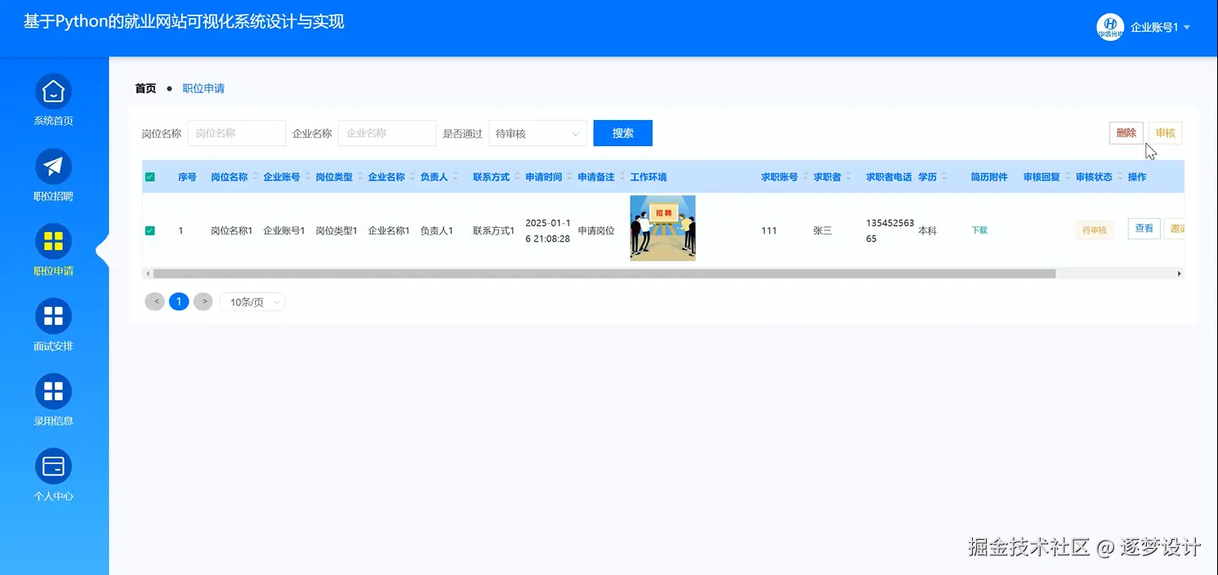
Task: Expand the 企业账号1 account menu
Action: 1158,26
